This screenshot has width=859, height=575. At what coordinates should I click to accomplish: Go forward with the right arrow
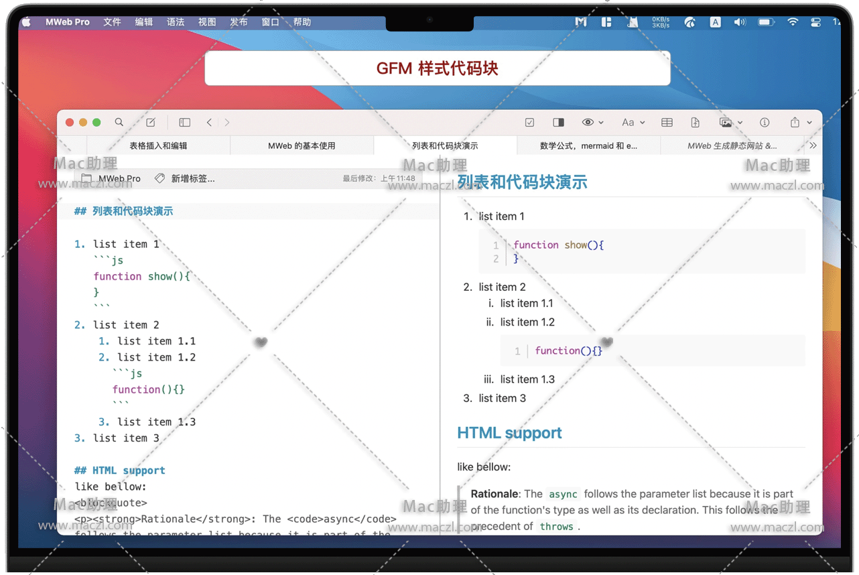pyautogui.click(x=227, y=123)
